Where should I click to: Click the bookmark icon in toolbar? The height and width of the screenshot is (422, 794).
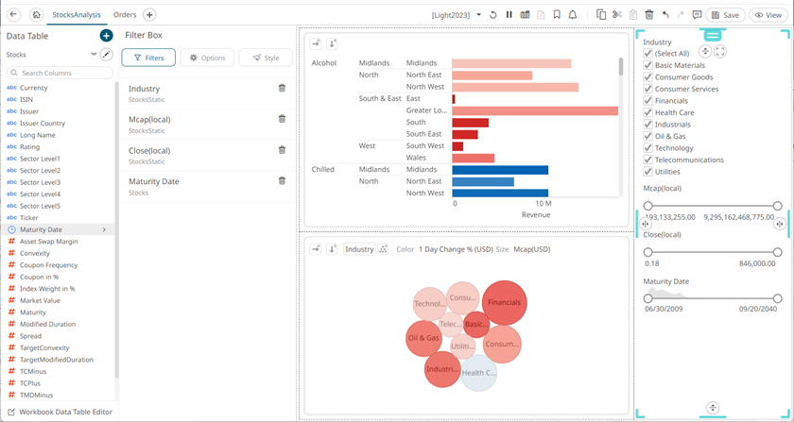coord(557,15)
